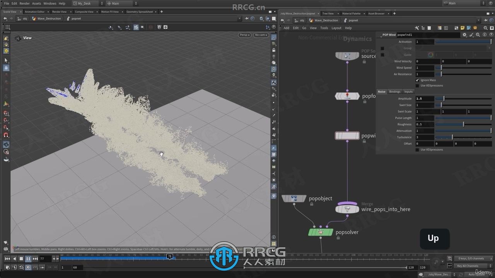Viewport: 495px width, 278px height.
Task: Click the popwind1 node name field
Action: 428,35
